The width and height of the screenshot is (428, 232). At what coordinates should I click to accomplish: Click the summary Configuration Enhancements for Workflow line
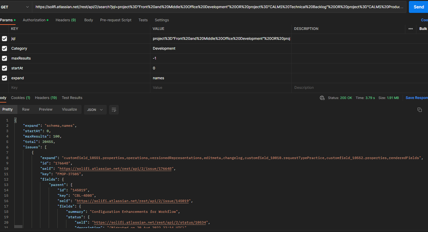point(123,211)
